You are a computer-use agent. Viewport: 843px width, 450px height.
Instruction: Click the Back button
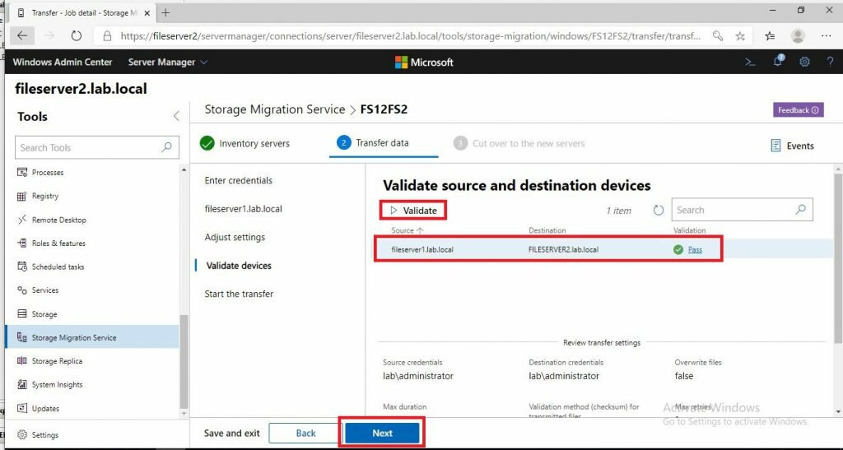pos(305,433)
